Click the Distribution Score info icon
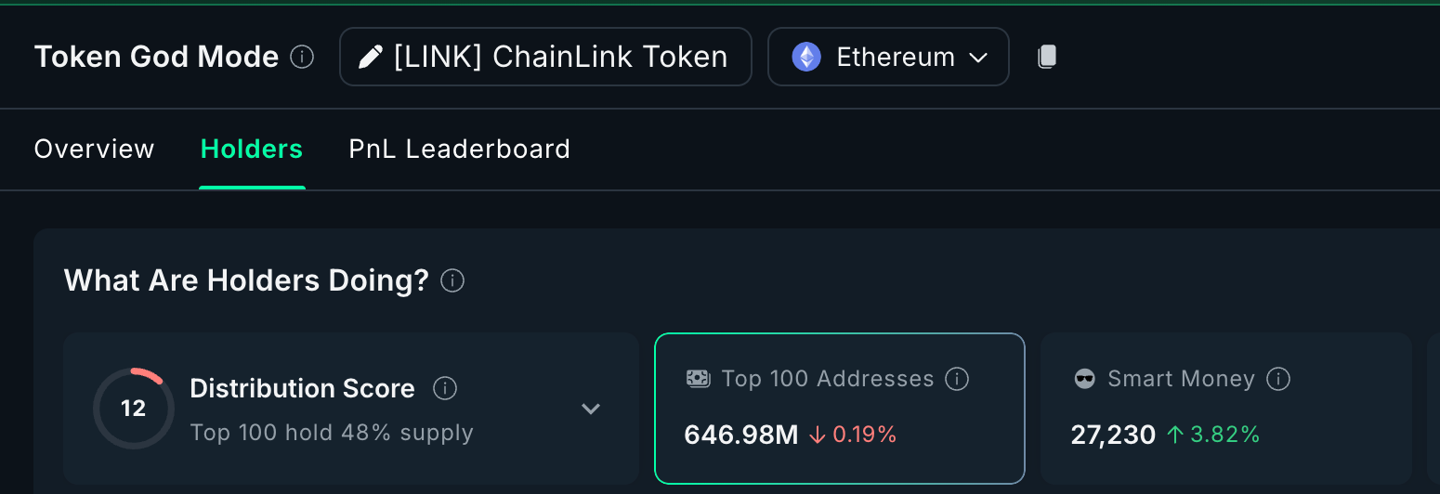The width and height of the screenshot is (1440, 494). click(445, 388)
